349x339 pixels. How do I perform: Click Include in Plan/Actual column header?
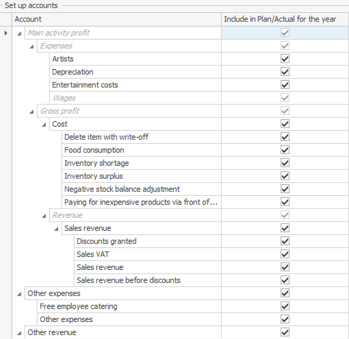[x=280, y=19]
